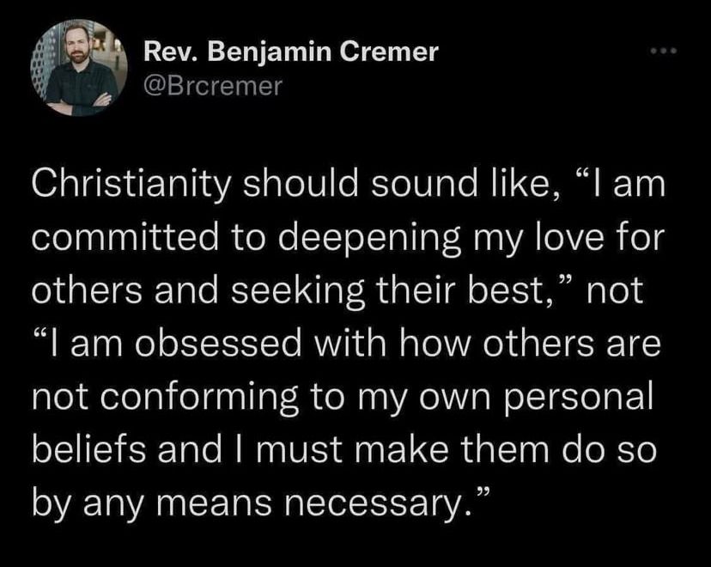This screenshot has height=567, width=711.
Task: Open the Rev. Benjamin Cremer display name
Action: [x=290, y=52]
